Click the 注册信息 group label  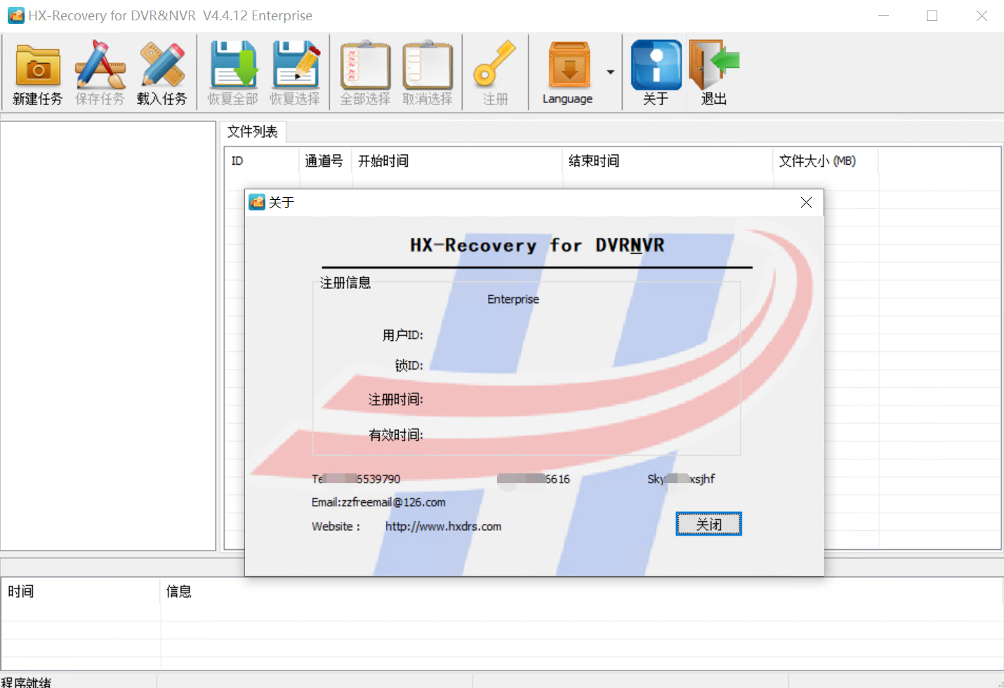(x=345, y=283)
